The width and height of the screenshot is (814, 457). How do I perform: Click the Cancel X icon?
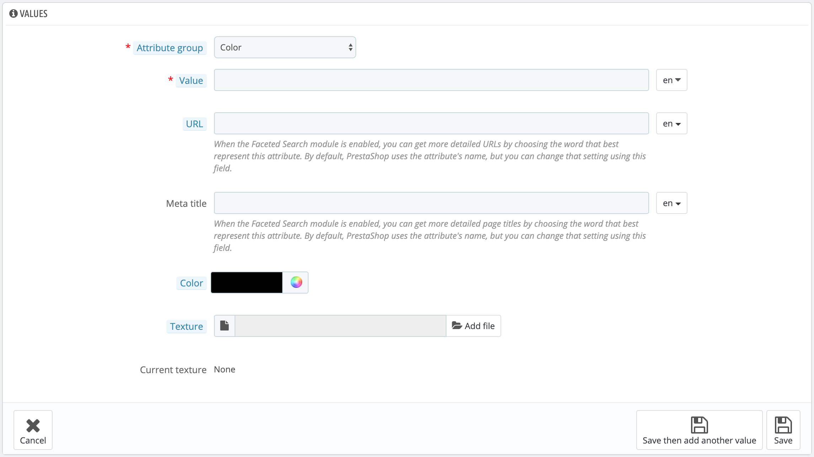[x=33, y=425]
